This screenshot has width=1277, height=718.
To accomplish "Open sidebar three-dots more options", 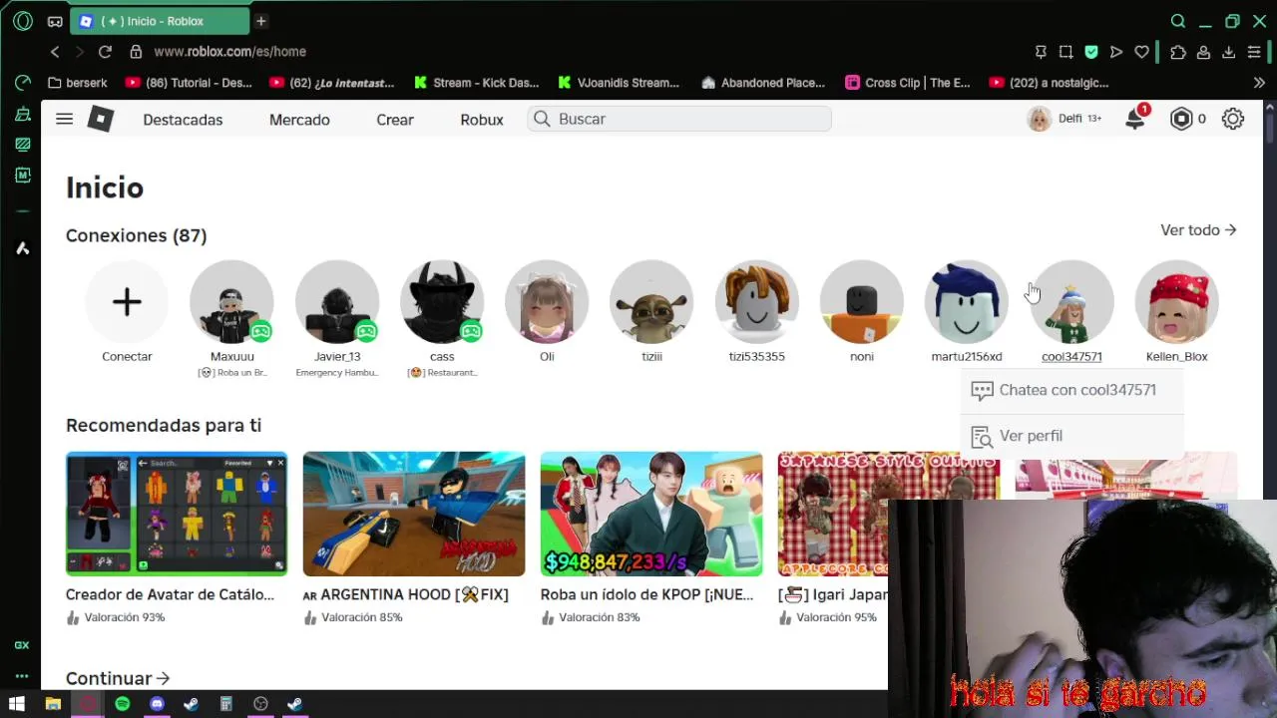I will [22, 676].
